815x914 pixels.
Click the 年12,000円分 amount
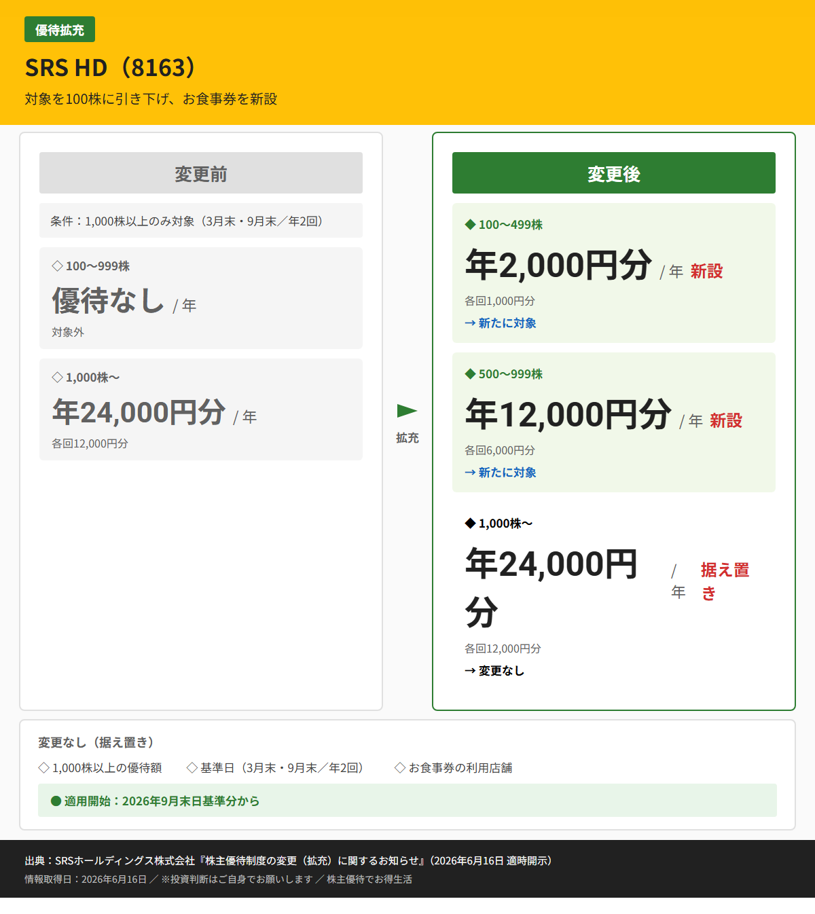coord(568,414)
